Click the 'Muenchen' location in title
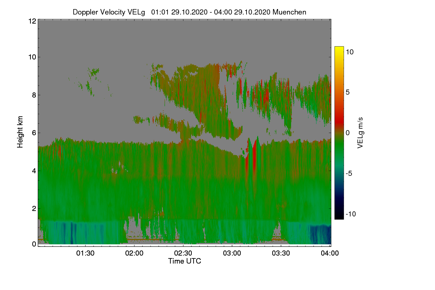 coord(289,12)
